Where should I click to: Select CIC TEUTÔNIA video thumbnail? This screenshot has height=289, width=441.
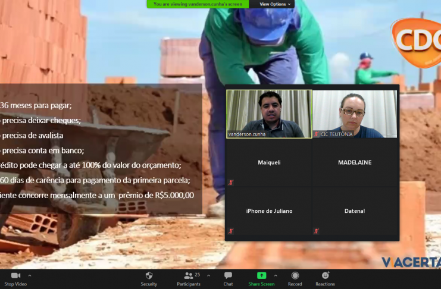click(355, 114)
